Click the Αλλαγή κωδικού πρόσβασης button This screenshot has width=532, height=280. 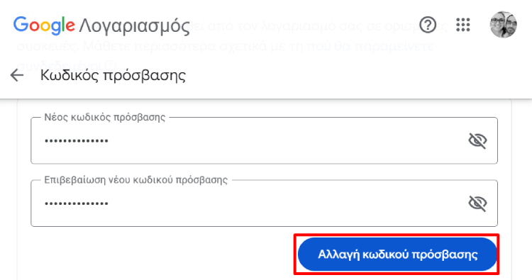point(397,254)
